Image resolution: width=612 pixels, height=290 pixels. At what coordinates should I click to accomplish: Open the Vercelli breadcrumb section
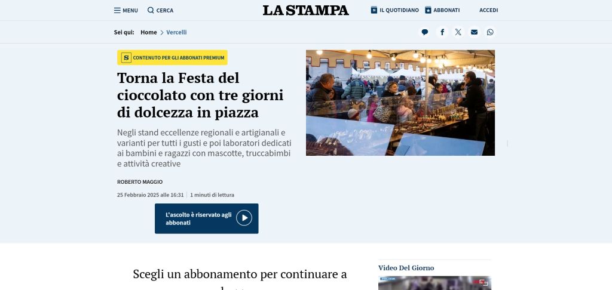tap(176, 32)
